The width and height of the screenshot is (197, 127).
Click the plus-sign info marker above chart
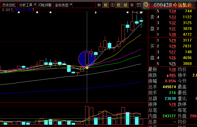96,12
